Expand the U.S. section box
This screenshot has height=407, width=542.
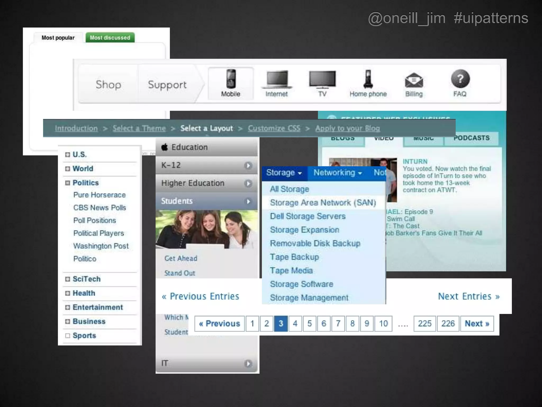coord(68,154)
